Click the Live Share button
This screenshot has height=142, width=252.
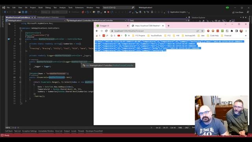tap(238, 12)
